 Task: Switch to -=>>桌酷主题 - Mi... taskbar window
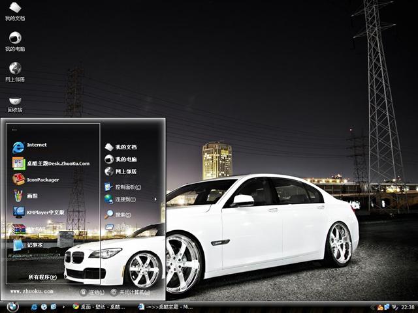coord(165,307)
